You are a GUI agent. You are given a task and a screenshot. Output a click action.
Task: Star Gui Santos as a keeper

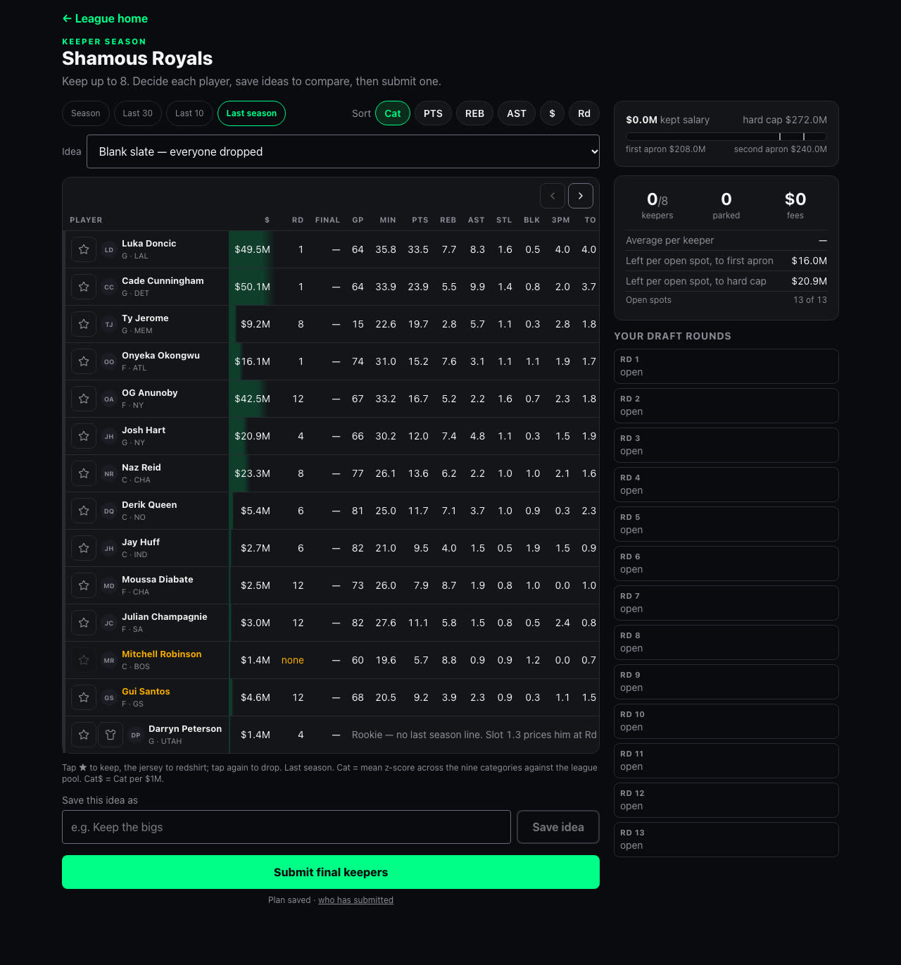coord(84,697)
